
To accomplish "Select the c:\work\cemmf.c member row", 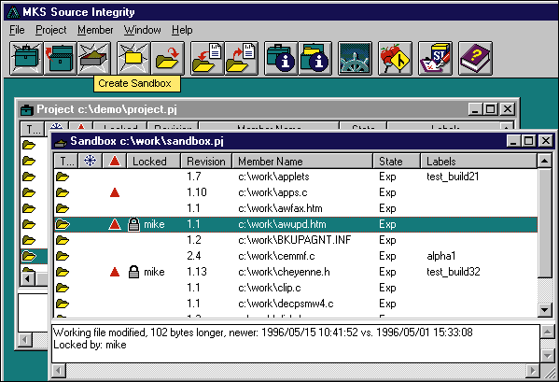I will (296, 256).
